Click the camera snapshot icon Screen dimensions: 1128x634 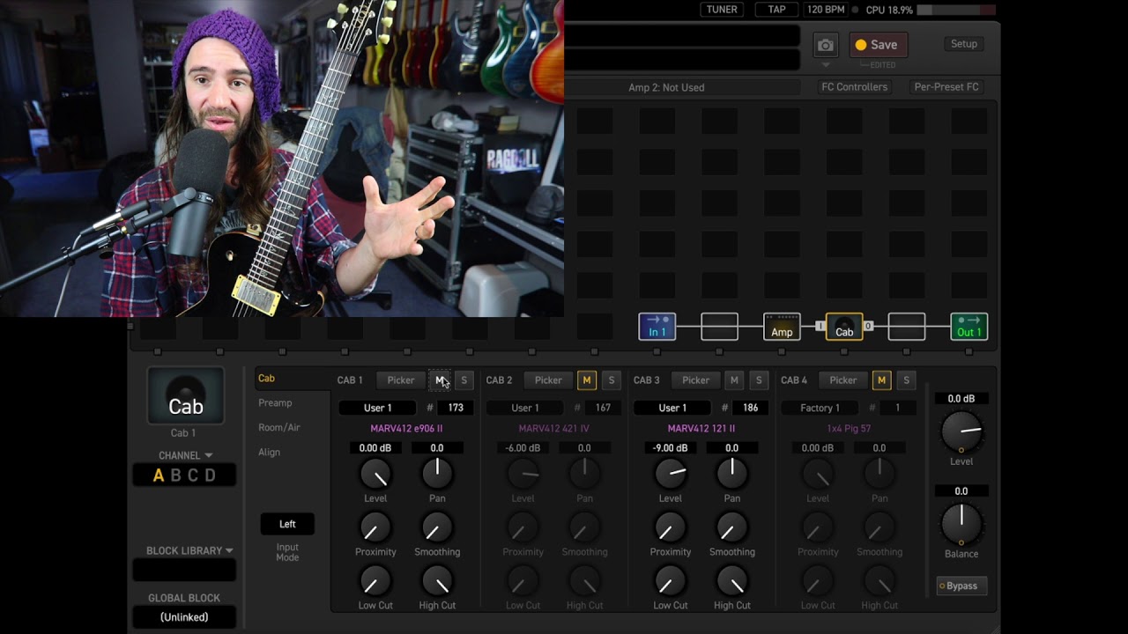pyautogui.click(x=825, y=45)
